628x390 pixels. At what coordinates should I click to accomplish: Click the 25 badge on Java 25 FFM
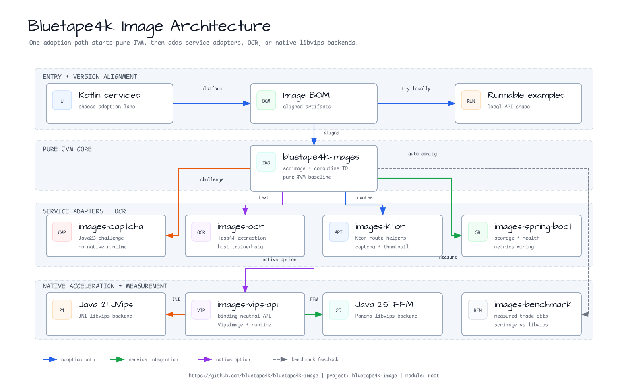click(x=339, y=310)
